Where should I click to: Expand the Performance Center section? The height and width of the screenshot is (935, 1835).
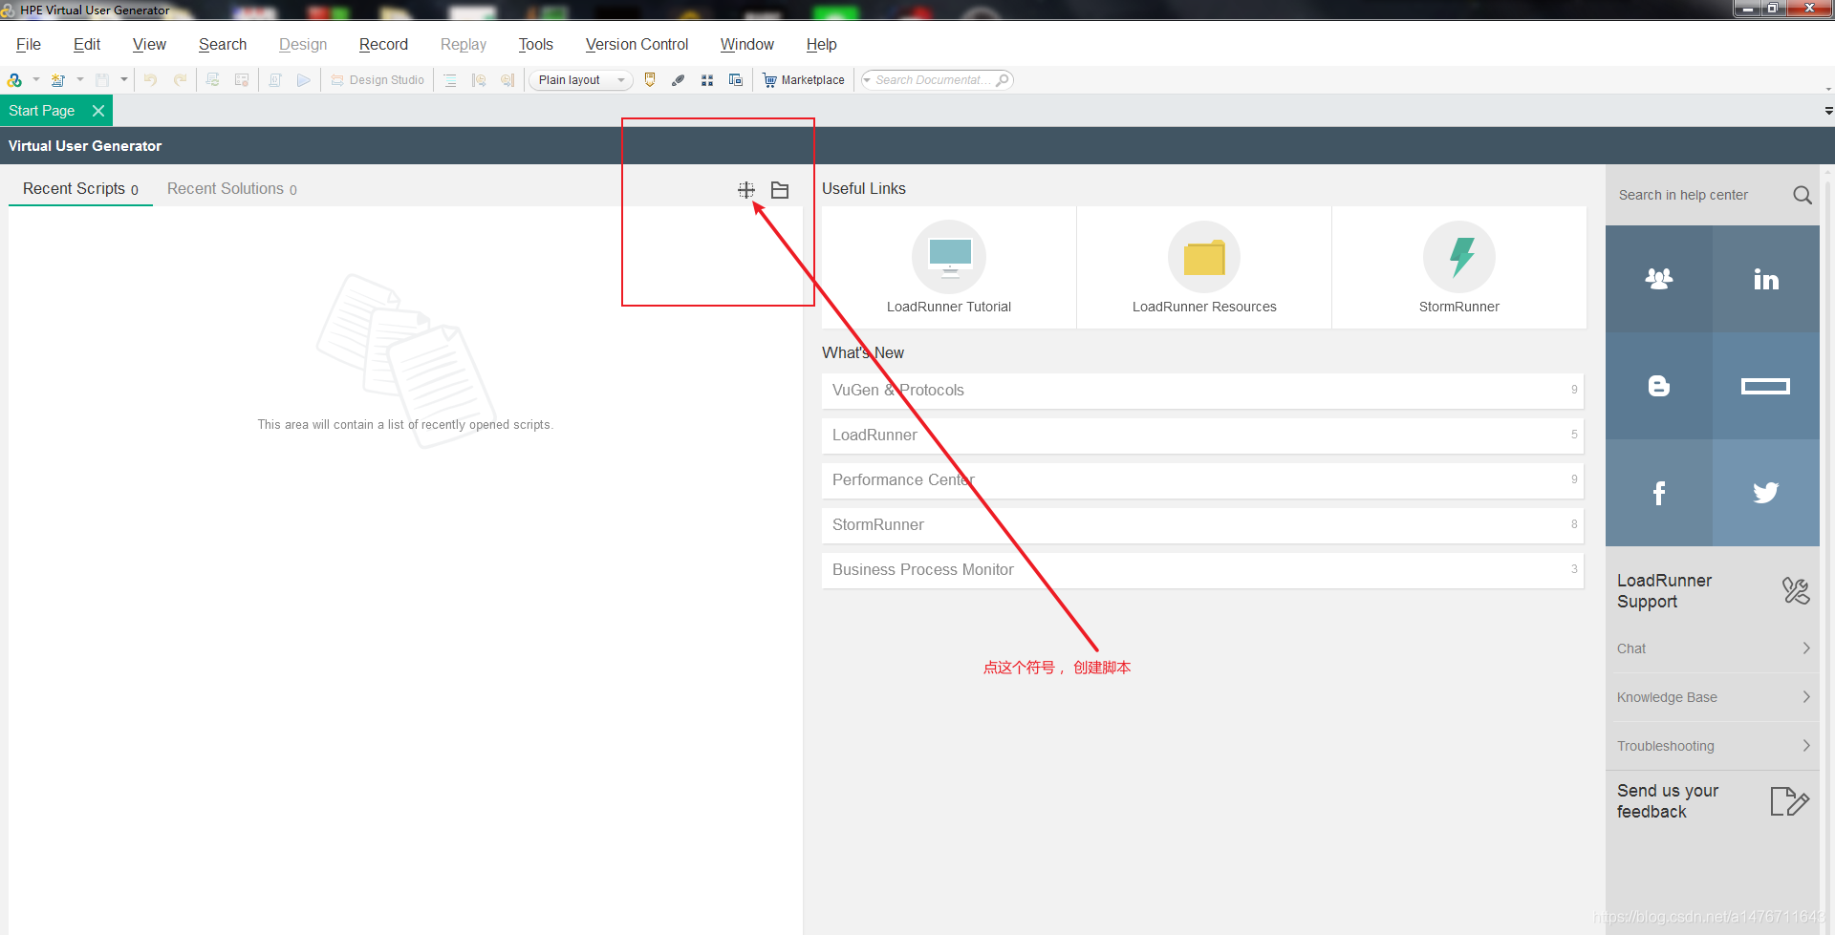pyautogui.click(x=1202, y=480)
